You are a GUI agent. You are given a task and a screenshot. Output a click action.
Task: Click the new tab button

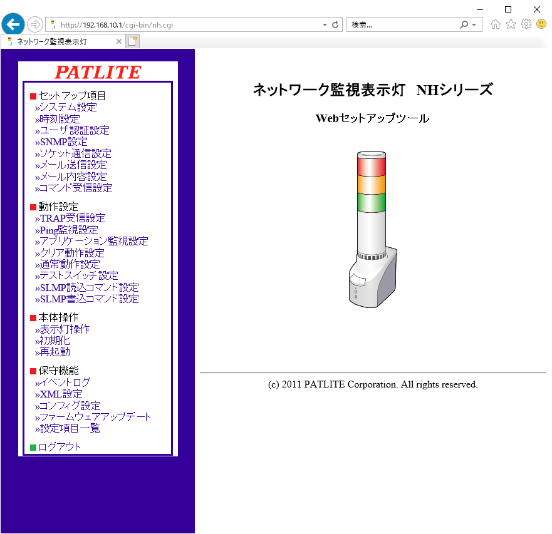[x=133, y=41]
